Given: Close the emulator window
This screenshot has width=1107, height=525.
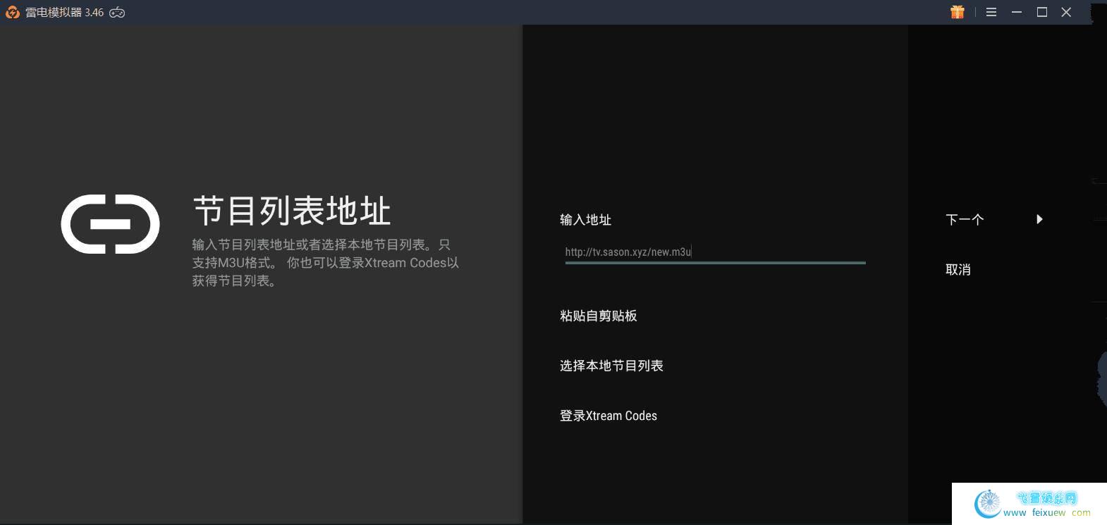Looking at the screenshot, I should (1067, 12).
